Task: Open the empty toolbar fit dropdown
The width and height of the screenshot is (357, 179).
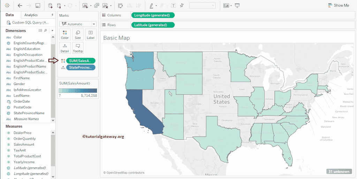Action: click(202, 6)
